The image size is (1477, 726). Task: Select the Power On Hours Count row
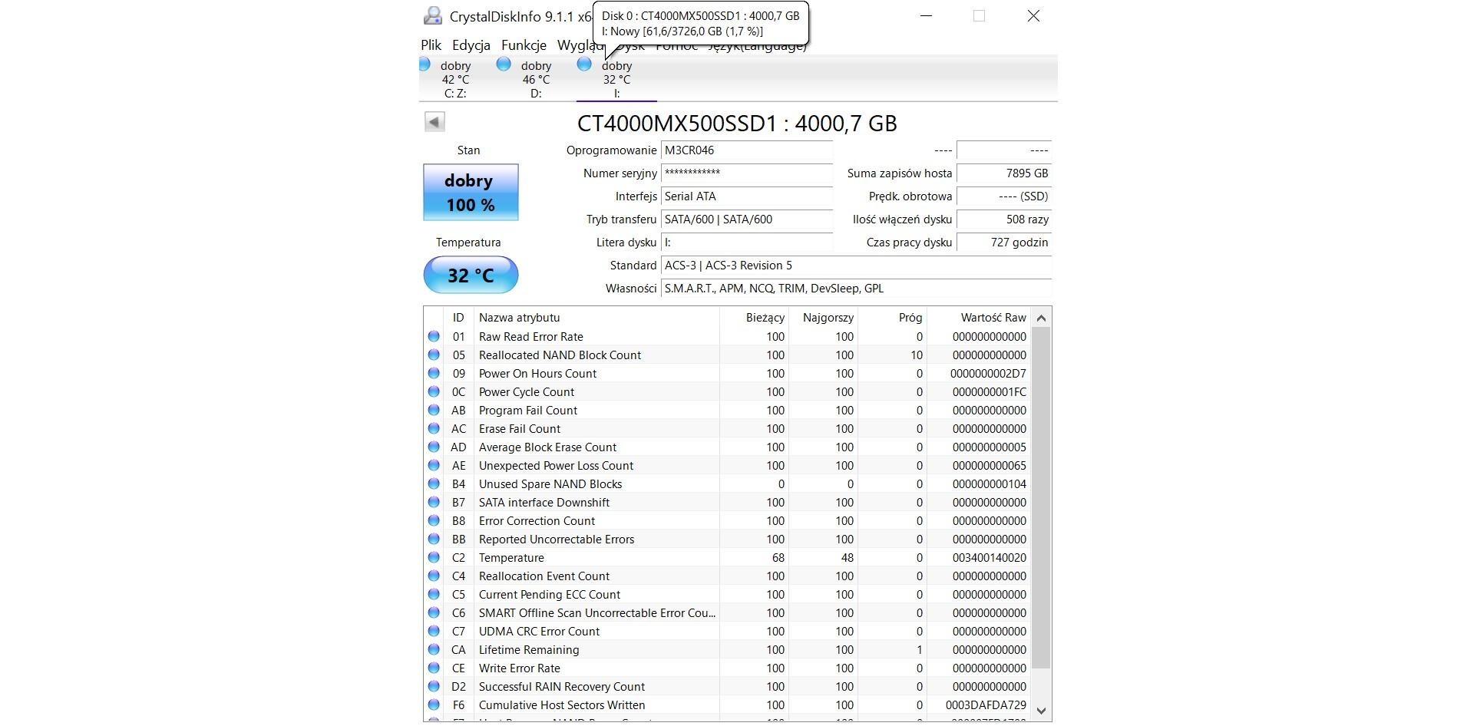[537, 374]
